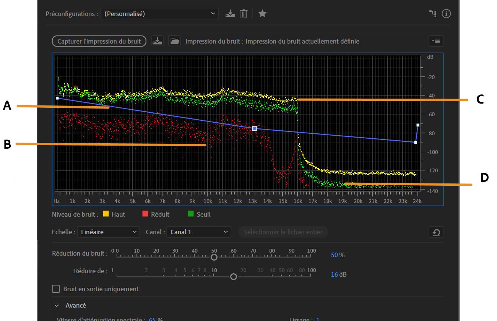Image resolution: width=497 pixels, height=321 pixels.
Task: Load a noise print from folder icon
Action: [175, 41]
